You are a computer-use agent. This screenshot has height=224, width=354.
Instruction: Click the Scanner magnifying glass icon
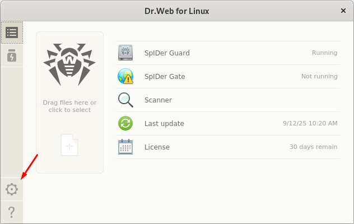[125, 100]
